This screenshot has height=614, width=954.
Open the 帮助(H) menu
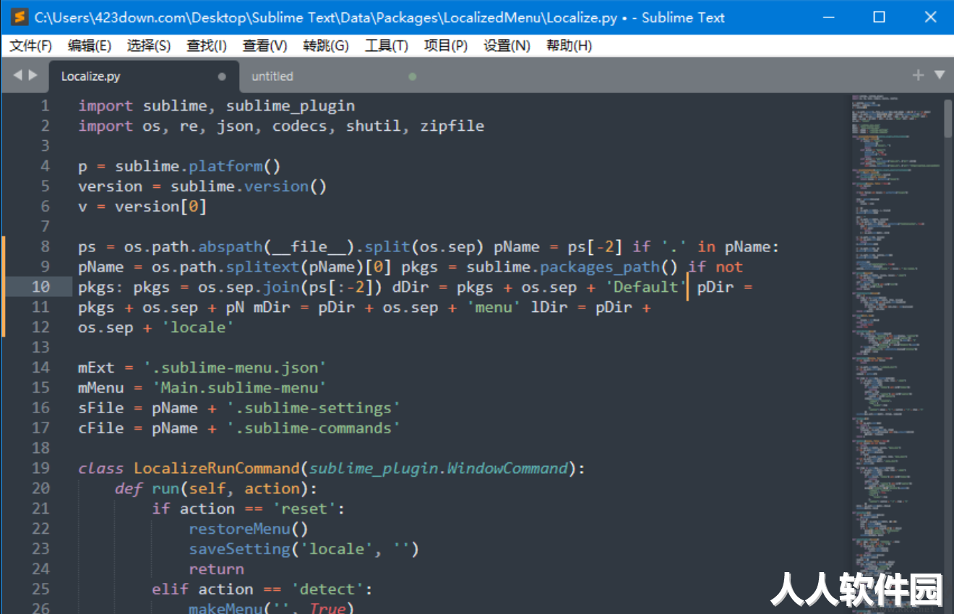coord(569,46)
